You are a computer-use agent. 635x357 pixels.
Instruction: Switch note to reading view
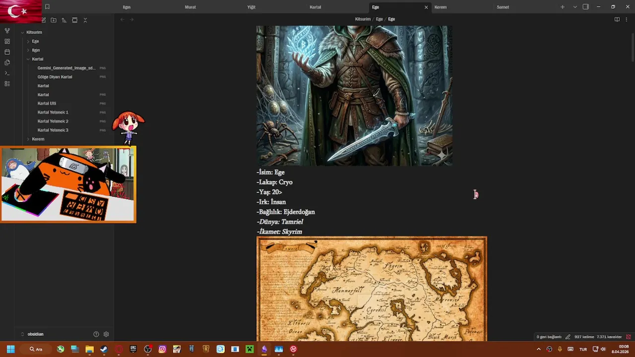pyautogui.click(x=617, y=19)
